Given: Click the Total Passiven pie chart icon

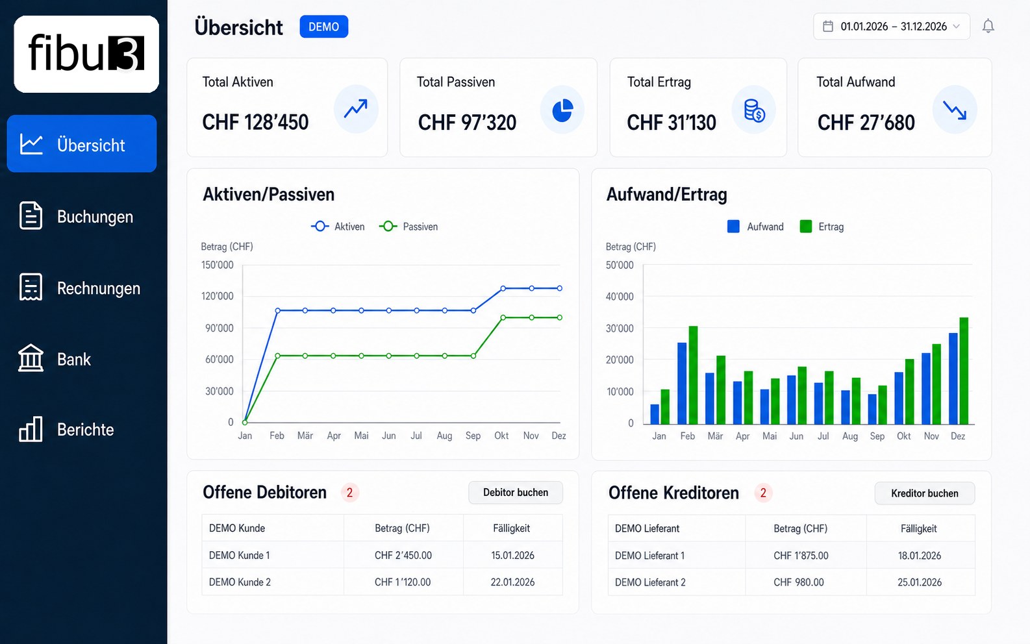Looking at the screenshot, I should [x=562, y=110].
